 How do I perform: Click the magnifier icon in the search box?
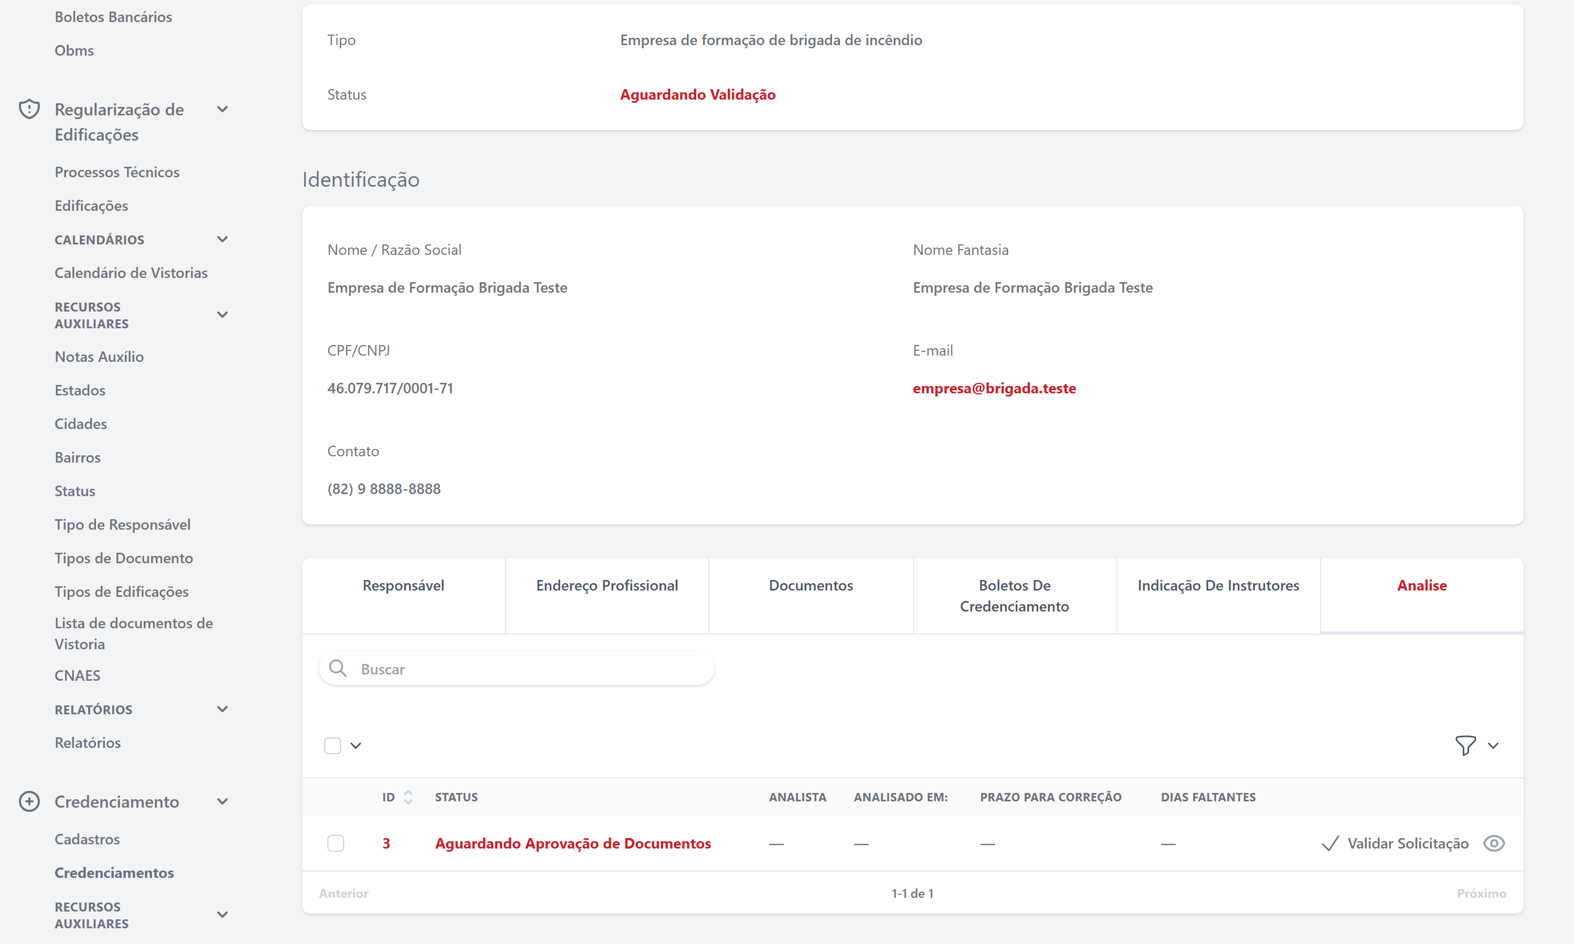pos(338,669)
